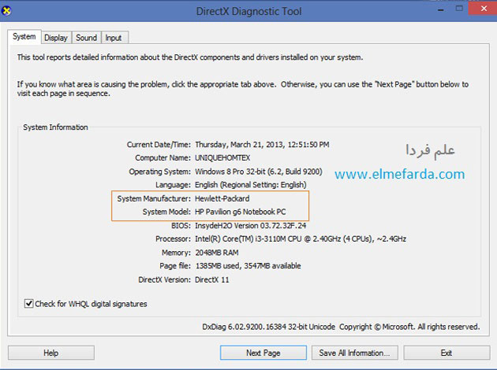Click the Next Page button
497x370 pixels.
263,353
